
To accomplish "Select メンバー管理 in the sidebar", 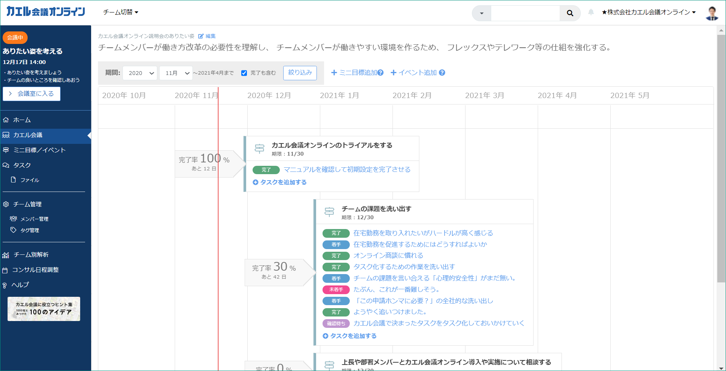I will click(x=34, y=219).
